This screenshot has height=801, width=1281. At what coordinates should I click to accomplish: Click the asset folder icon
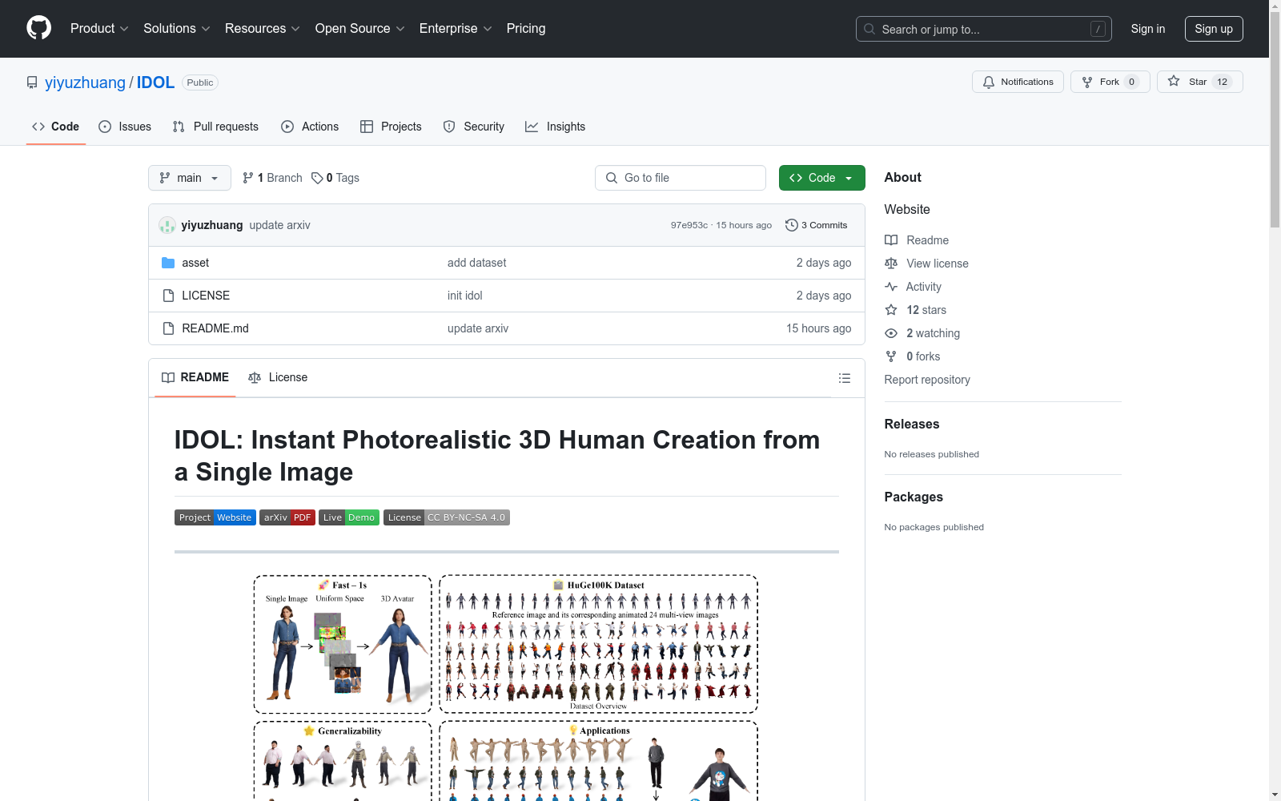point(168,263)
